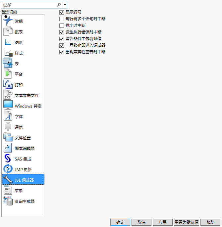Choose the SAS 集成 label
Viewport: 222px width, 227px height.
23,159
